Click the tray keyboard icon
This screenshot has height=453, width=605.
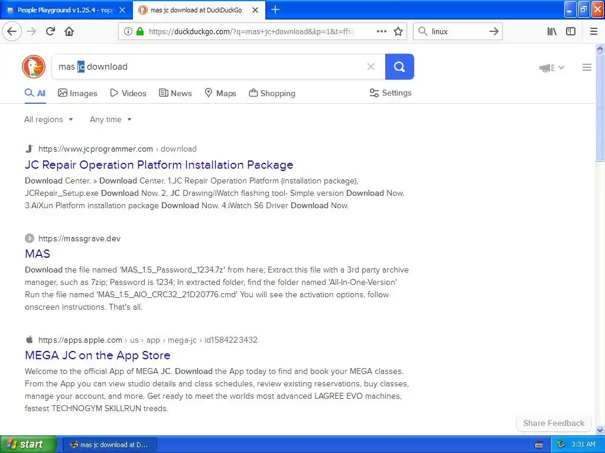click(x=539, y=445)
